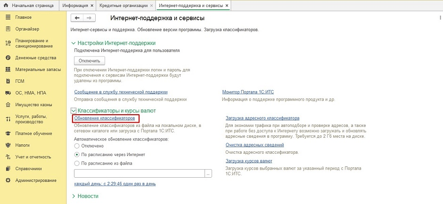This screenshot has width=443, height=204.
Task: Open the Администрирование gear icon
Action: click(x=8, y=180)
